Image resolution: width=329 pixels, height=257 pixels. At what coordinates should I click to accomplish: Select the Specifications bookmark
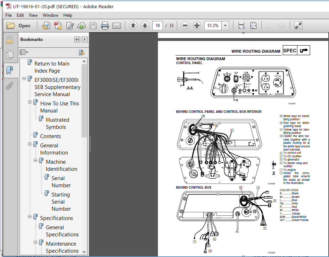tap(57, 218)
